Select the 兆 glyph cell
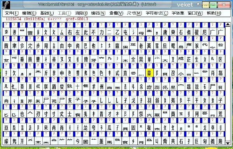Screen dimensions: 233x149 (165, 87)
